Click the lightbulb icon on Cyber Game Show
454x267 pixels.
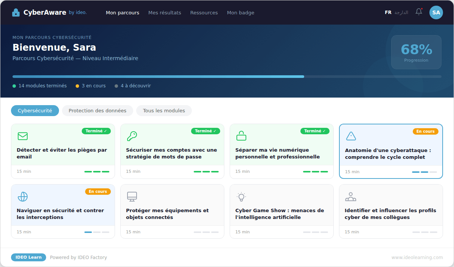241,197
